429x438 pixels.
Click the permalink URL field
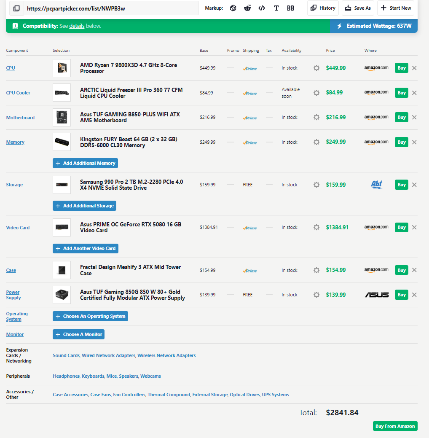pyautogui.click(x=111, y=8)
